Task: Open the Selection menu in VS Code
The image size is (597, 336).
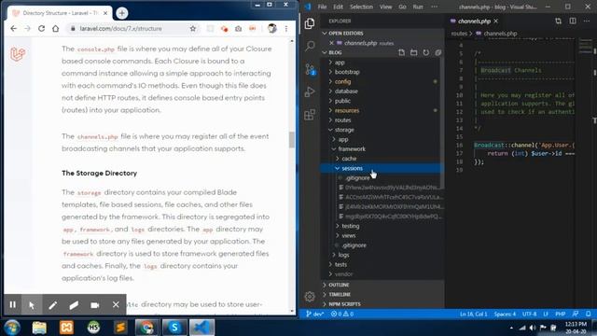Action: coord(361,7)
